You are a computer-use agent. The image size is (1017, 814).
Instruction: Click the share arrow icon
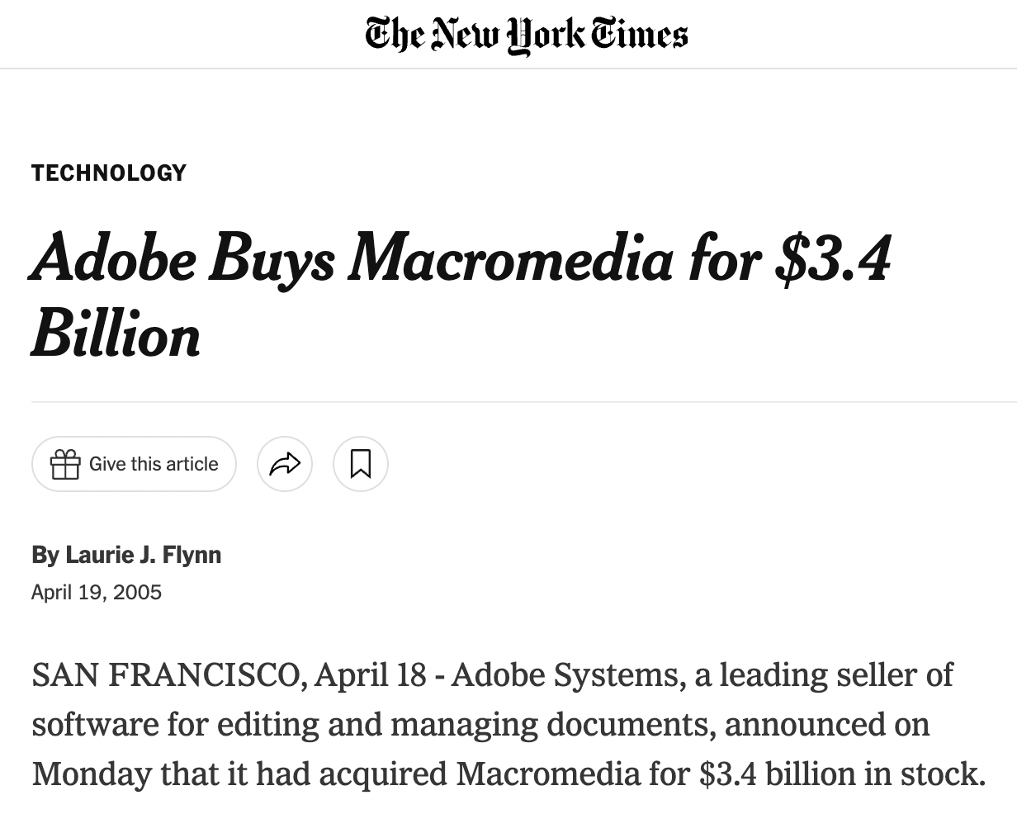(x=285, y=464)
